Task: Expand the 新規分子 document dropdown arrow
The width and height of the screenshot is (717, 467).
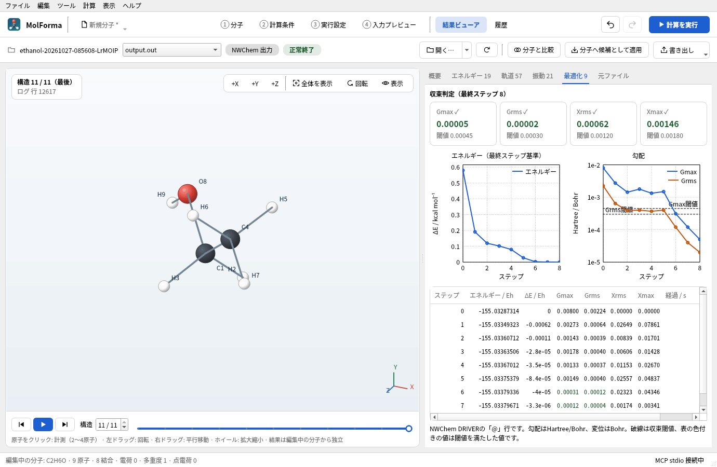Action: 125,30
